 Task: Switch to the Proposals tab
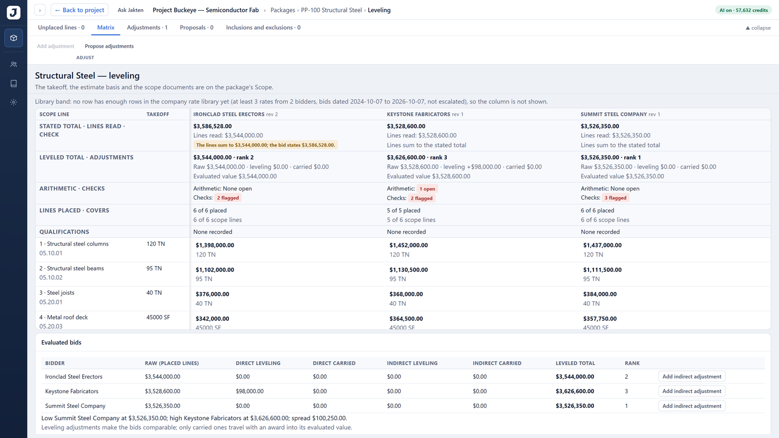click(x=196, y=28)
